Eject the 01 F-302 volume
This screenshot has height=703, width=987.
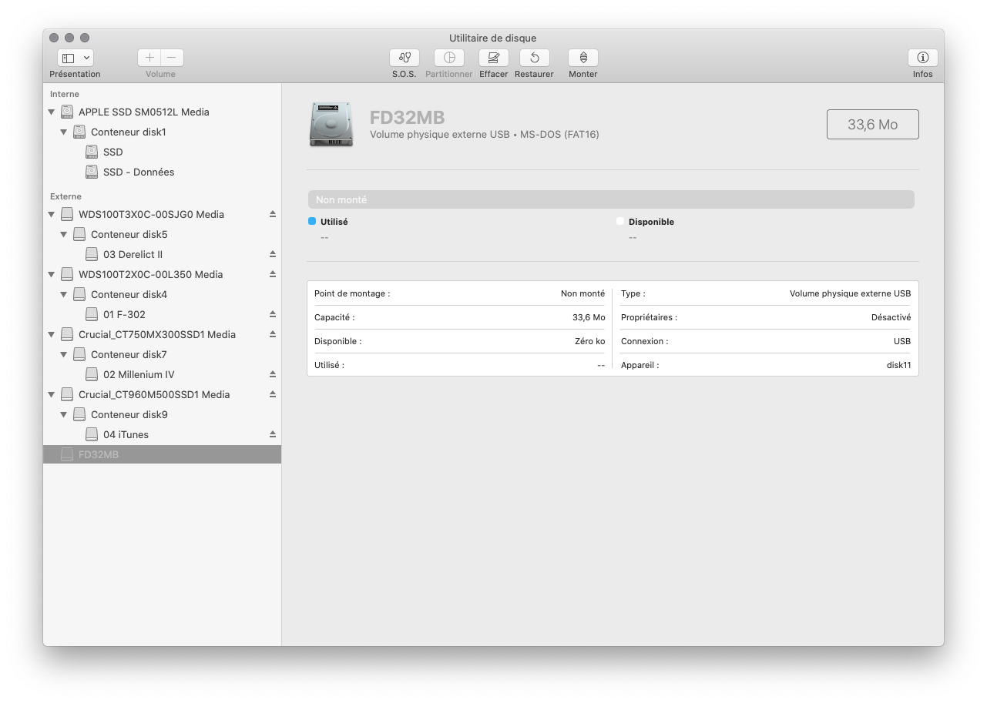coord(273,314)
